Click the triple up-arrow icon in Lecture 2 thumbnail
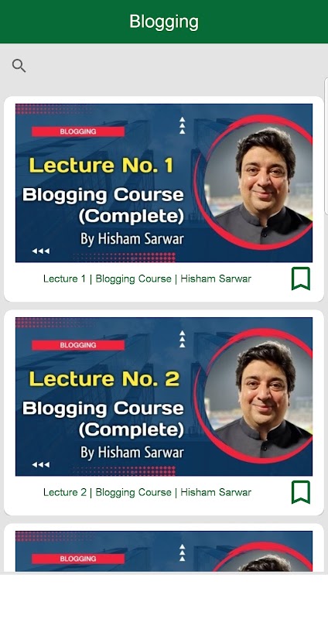 pos(182,339)
